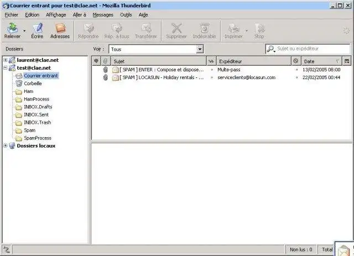354x256 pixels.
Task: Expand the laurent@clae.net account
Action: 6,60
